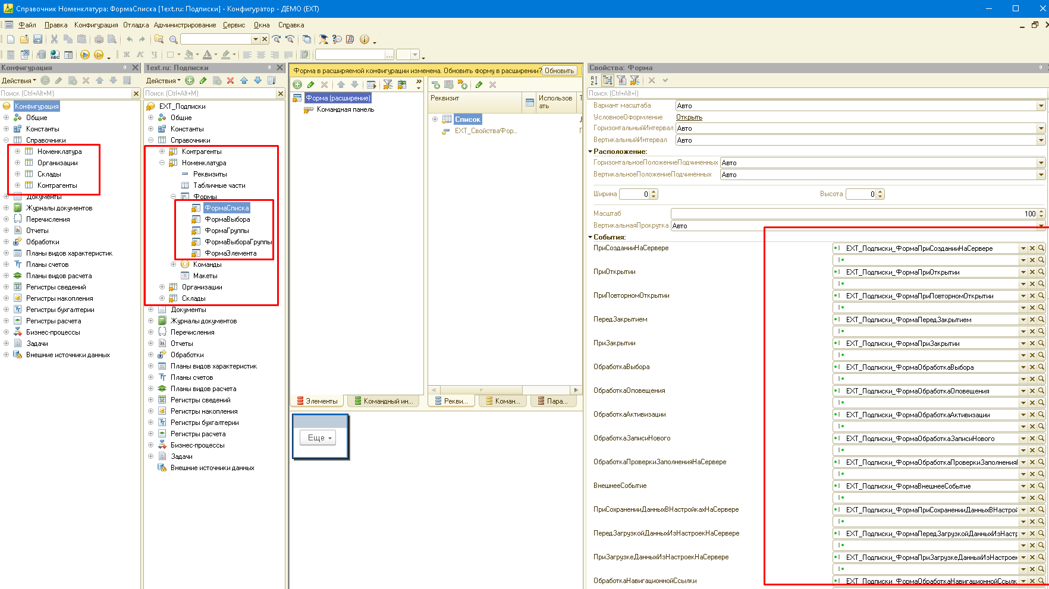Select ФормаЭлемента in forms list

point(231,253)
